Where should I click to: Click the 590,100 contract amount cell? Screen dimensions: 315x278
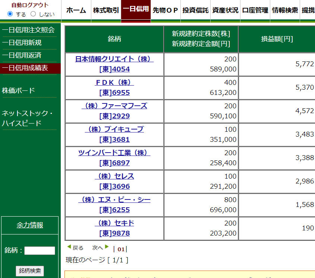(223, 116)
